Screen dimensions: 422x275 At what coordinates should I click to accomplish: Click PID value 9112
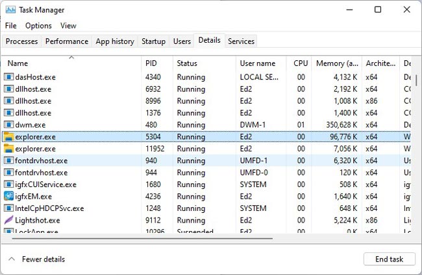tap(153, 220)
